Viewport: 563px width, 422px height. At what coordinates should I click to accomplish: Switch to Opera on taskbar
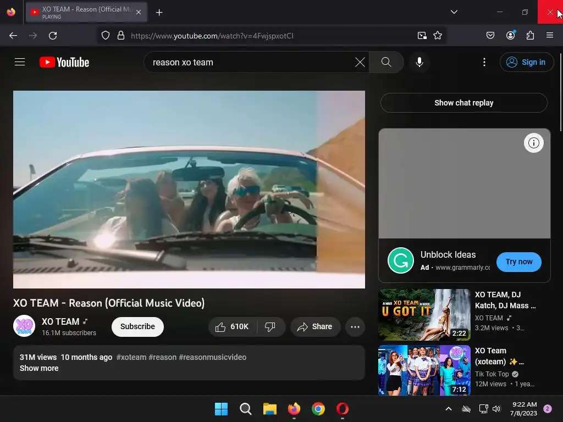click(342, 409)
